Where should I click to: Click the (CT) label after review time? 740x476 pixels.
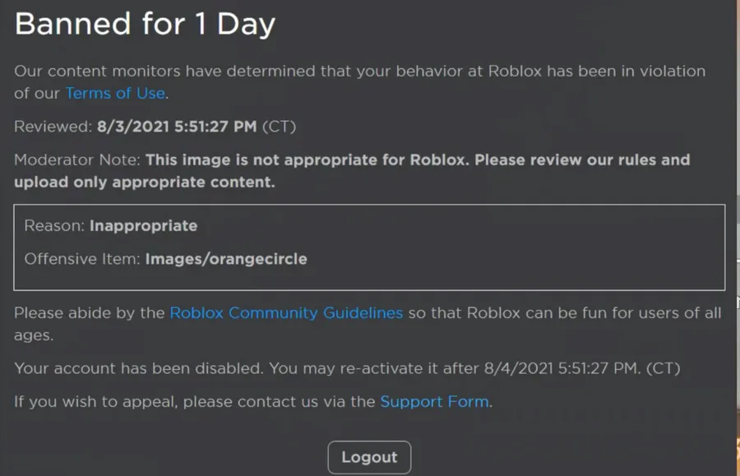279,127
